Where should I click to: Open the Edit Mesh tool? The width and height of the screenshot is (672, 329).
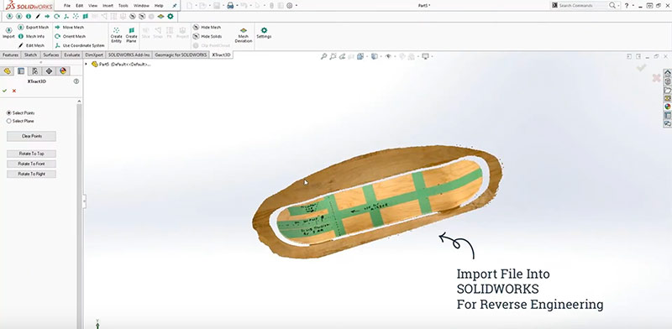31,45
